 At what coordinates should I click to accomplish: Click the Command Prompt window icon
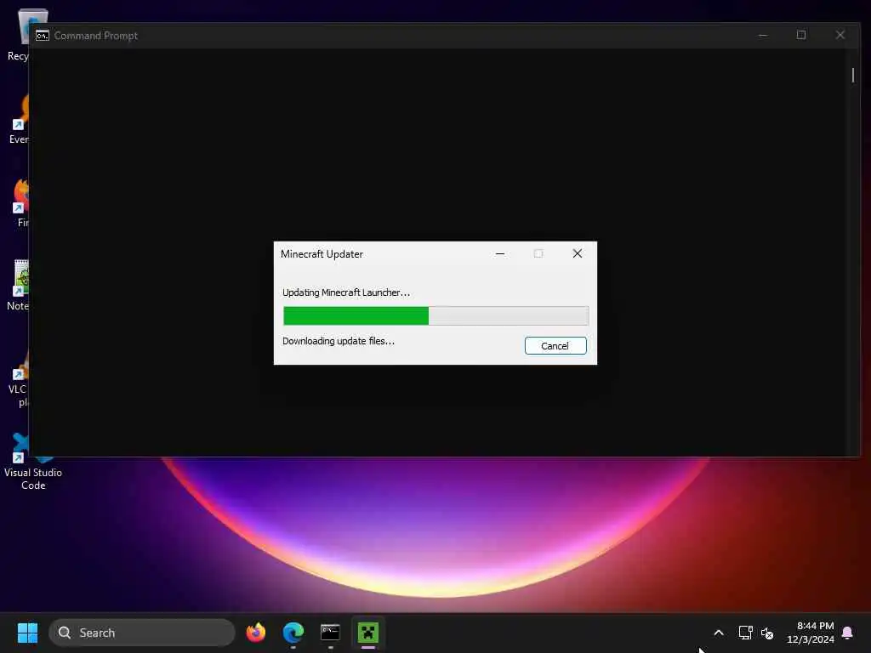43,36
